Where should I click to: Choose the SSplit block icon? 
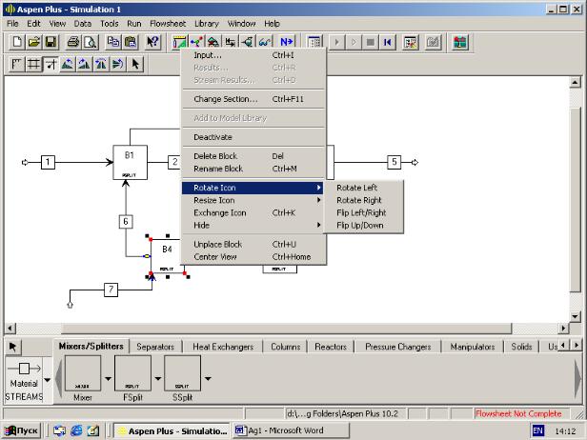[x=182, y=373]
